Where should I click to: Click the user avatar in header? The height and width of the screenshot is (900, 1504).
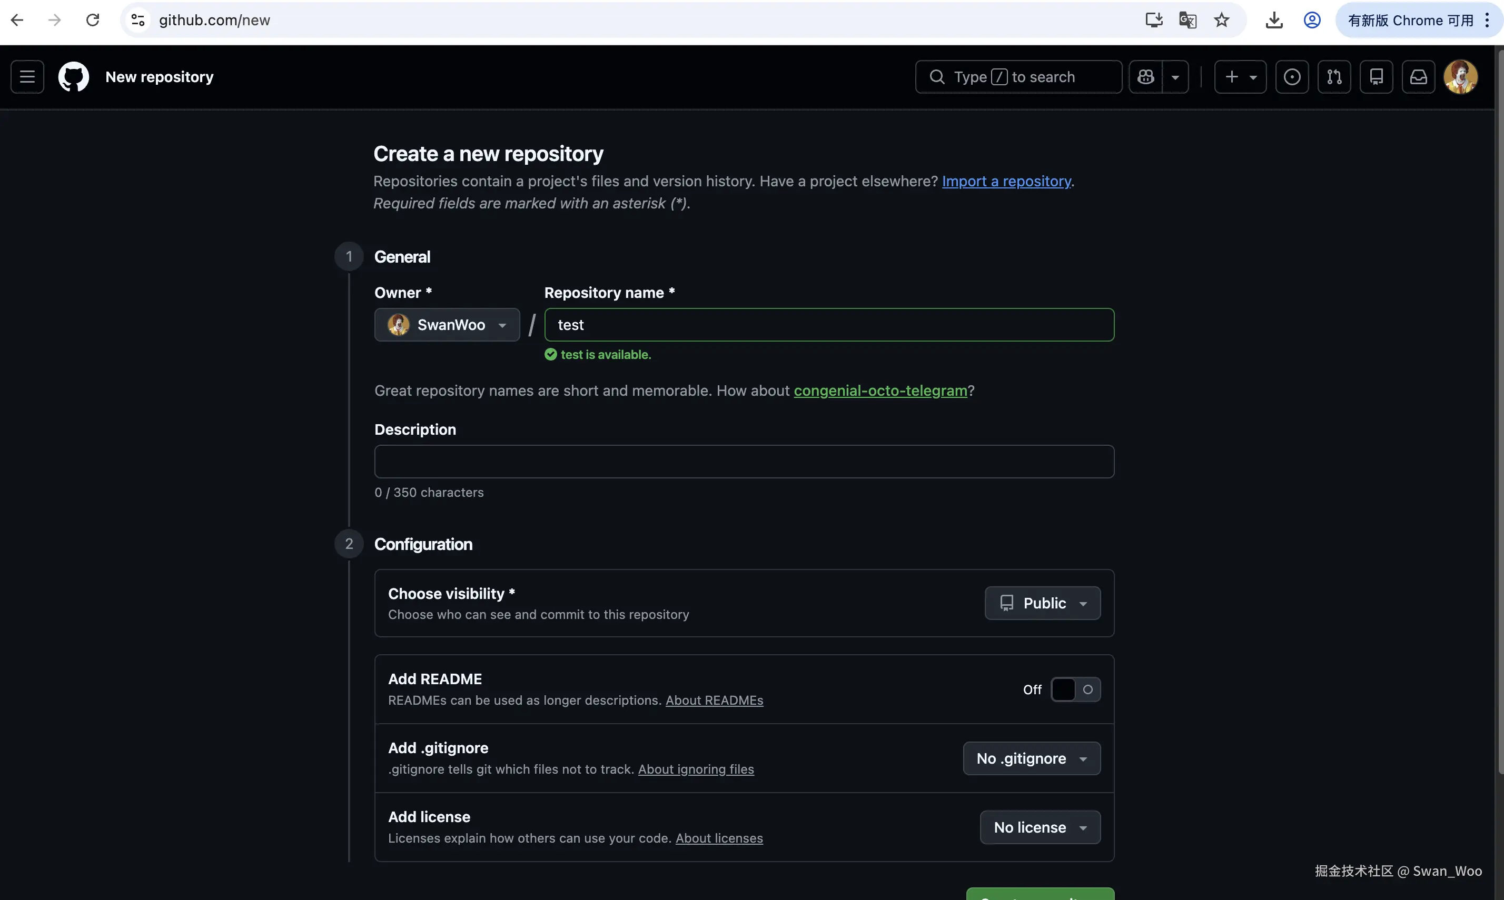[x=1460, y=77]
